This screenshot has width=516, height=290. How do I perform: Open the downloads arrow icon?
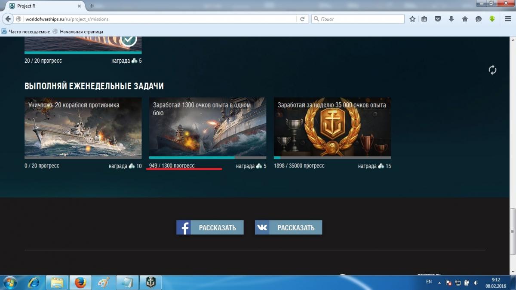tap(451, 19)
